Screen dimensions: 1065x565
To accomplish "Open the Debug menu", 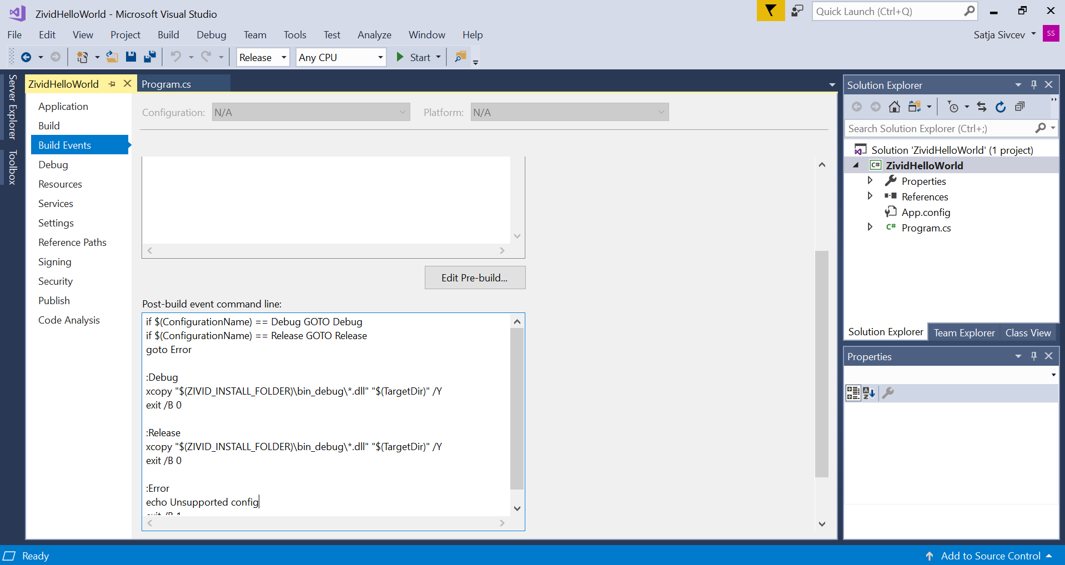I will pos(212,34).
